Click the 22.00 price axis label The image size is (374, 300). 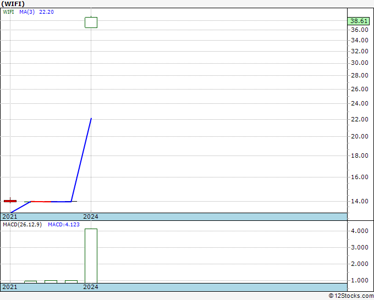coord(360,119)
